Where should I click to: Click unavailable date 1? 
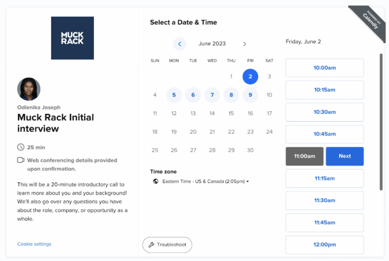tap(231, 76)
